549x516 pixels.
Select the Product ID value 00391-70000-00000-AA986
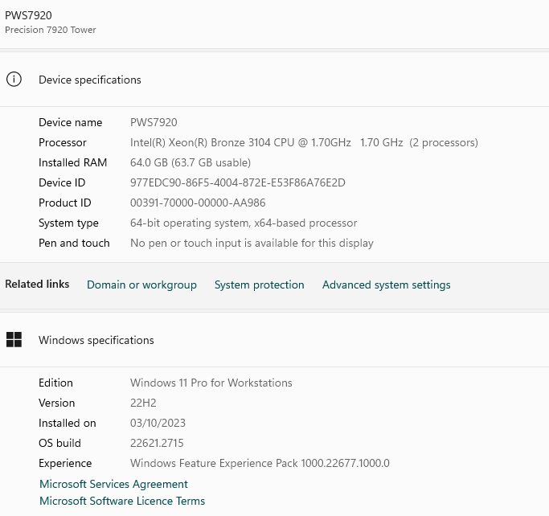(x=198, y=203)
